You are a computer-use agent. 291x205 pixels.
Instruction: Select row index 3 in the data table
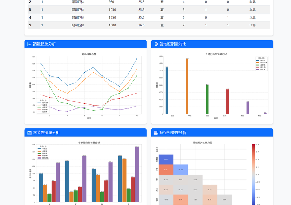(30, 10)
